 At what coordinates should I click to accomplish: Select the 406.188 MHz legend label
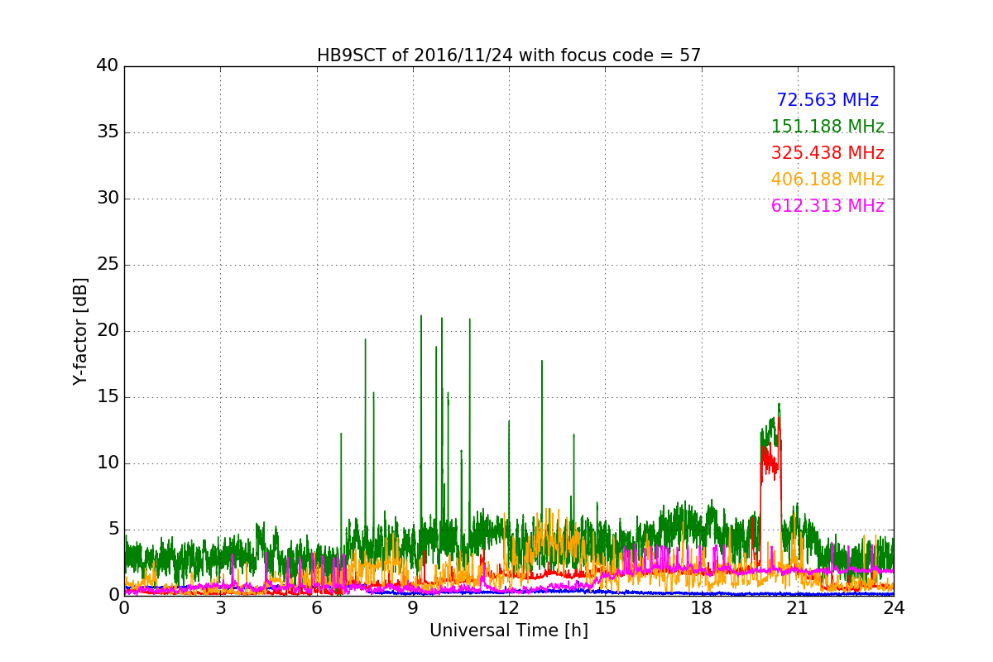(827, 180)
